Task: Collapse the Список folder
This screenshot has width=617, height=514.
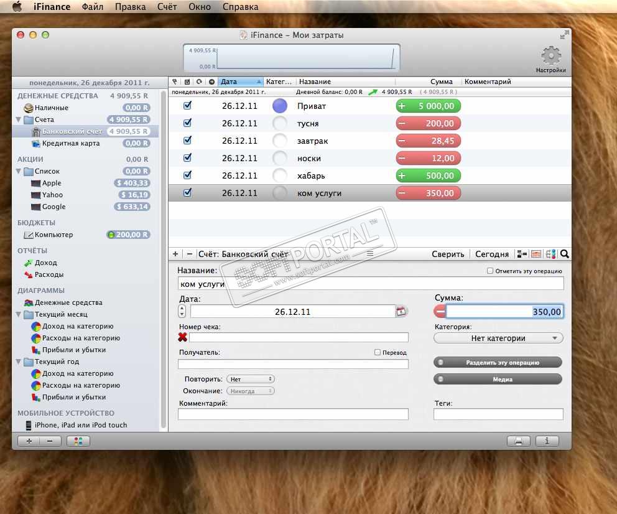Action: click(x=18, y=171)
